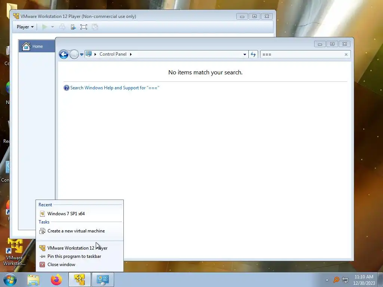Click the VMware manage virtual machine settings icon

coord(73,27)
